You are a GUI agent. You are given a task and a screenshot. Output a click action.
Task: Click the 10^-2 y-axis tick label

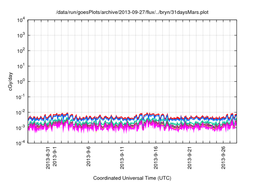[21, 112]
